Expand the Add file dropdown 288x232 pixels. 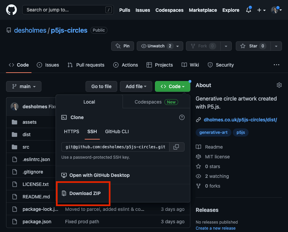pyautogui.click(x=136, y=86)
